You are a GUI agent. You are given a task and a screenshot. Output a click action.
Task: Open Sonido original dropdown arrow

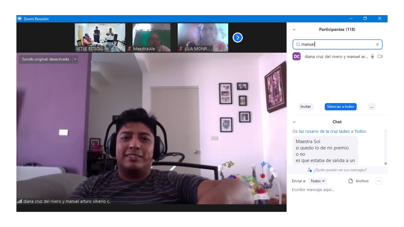(75, 59)
